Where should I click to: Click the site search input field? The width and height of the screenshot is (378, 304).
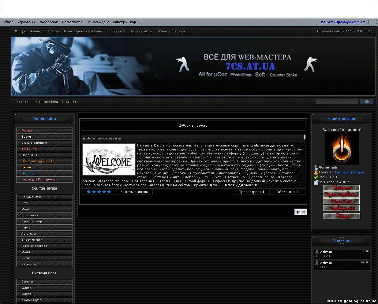point(337,102)
